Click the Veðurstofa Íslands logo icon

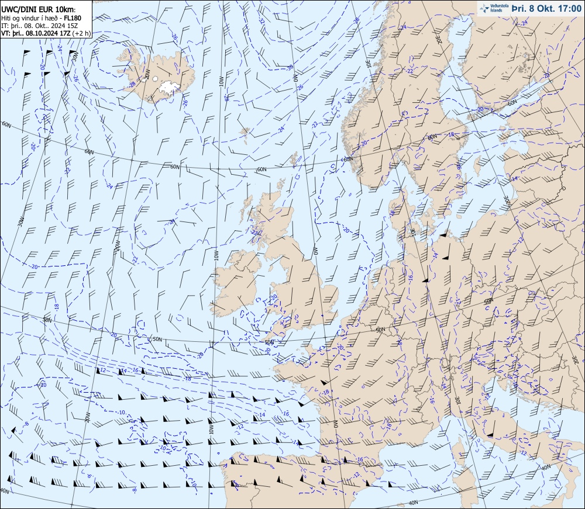click(x=484, y=9)
